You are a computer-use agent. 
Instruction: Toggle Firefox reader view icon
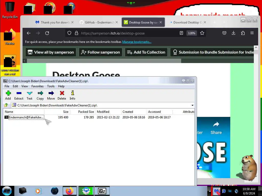[x=181, y=33]
